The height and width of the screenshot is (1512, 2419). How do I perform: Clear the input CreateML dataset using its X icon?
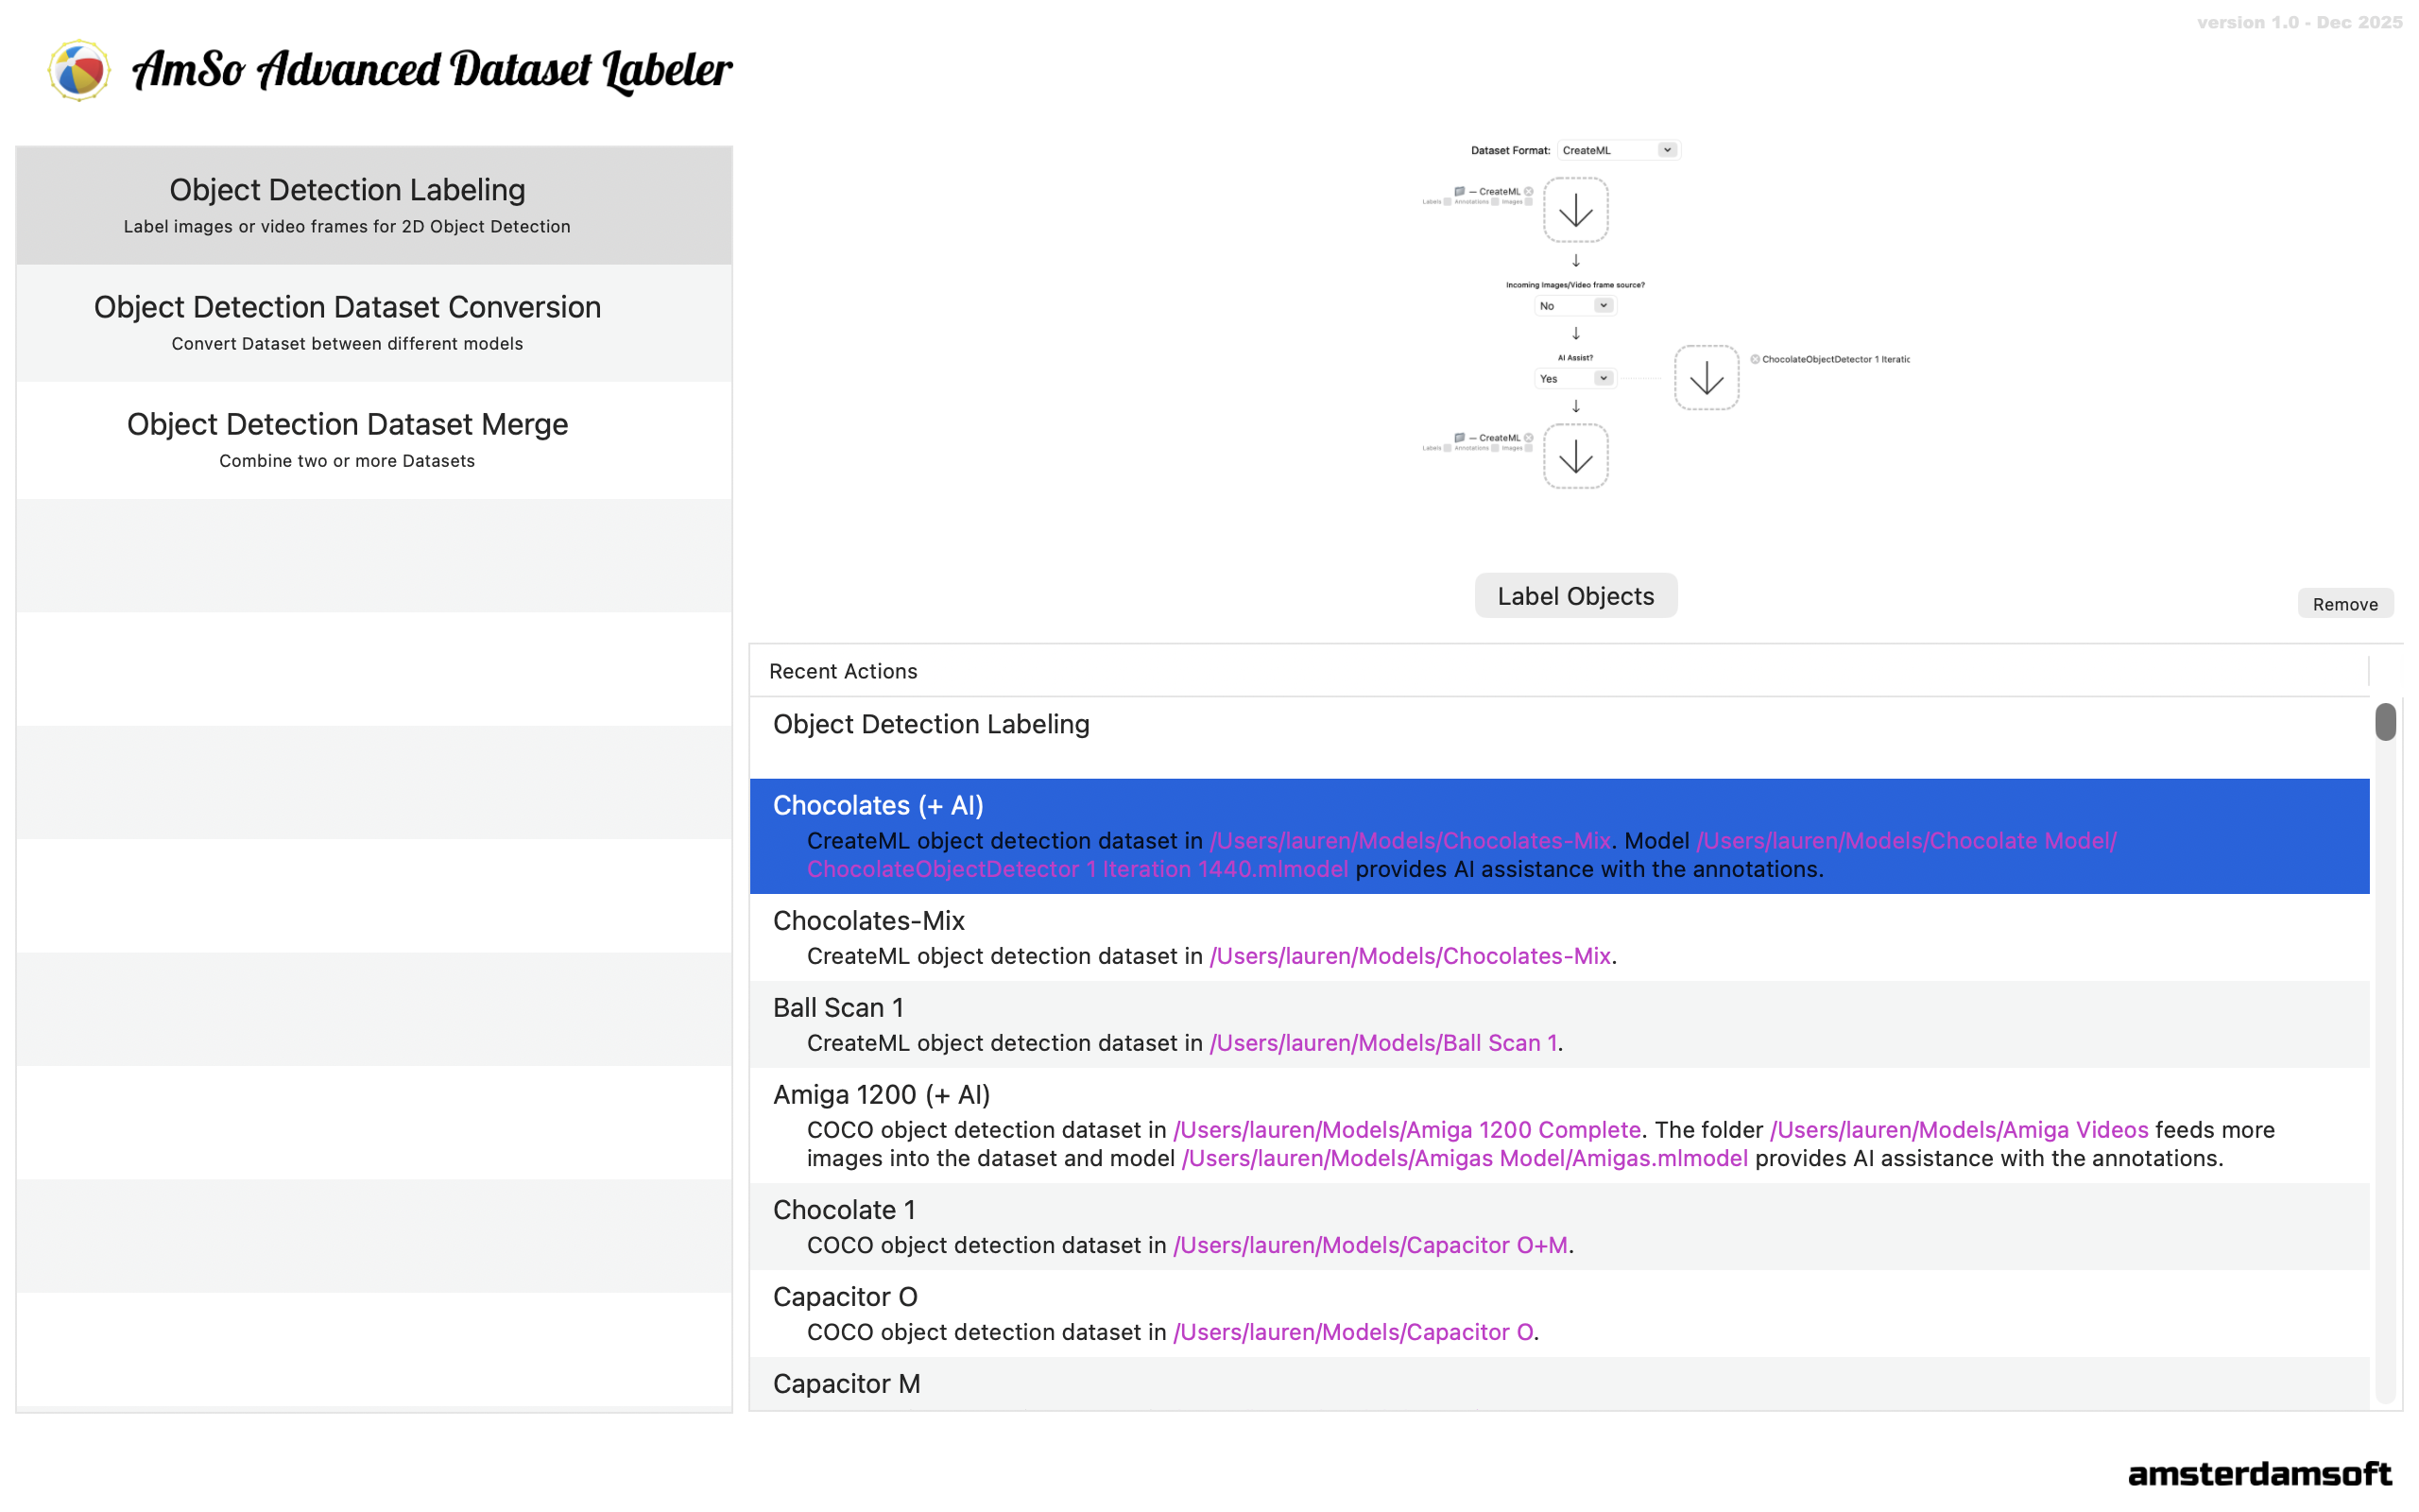(1528, 191)
